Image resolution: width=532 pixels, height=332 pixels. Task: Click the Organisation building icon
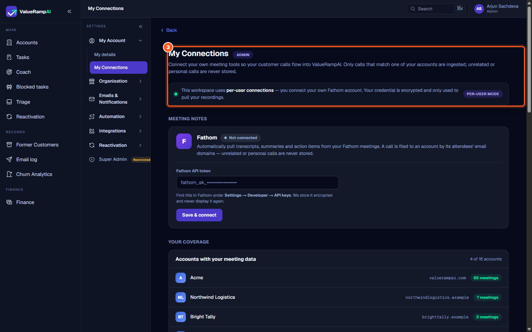(92, 81)
